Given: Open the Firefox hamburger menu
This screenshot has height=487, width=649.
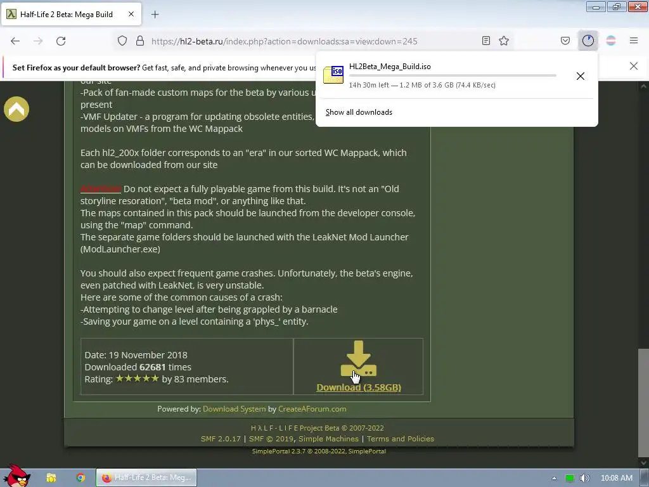Looking at the screenshot, I should 634,41.
